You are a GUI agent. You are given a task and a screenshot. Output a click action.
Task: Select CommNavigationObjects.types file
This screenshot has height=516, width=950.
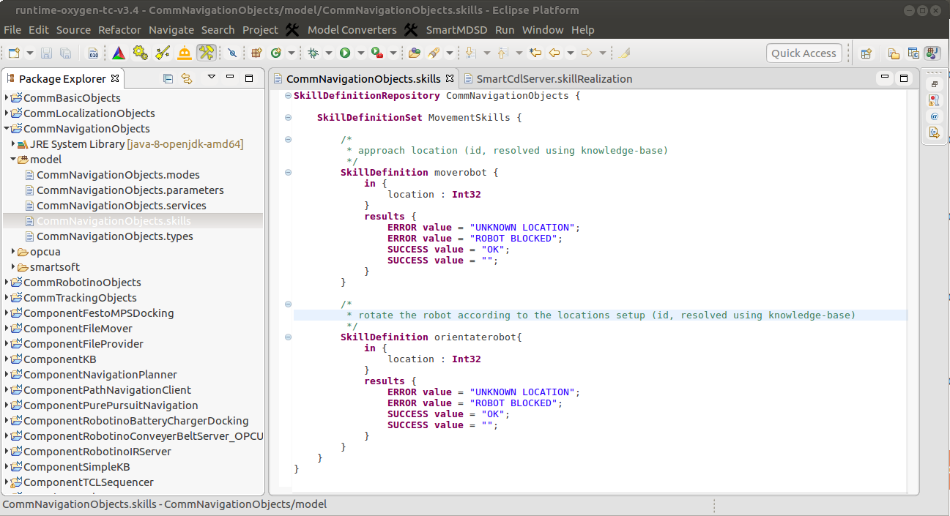coord(114,236)
